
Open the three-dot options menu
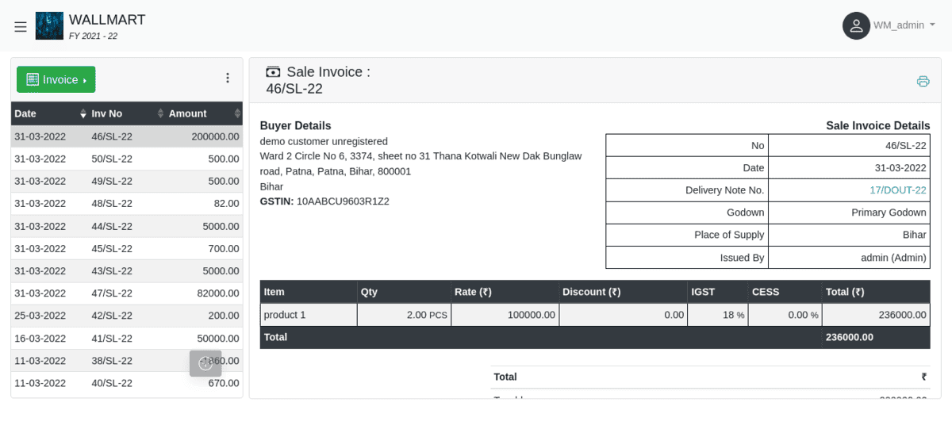click(228, 78)
